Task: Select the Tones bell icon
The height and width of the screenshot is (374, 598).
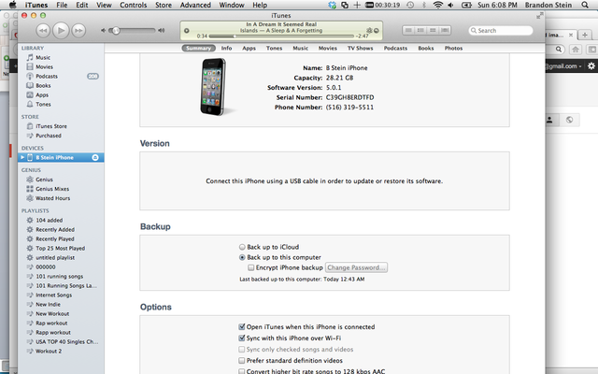Action: (x=30, y=104)
